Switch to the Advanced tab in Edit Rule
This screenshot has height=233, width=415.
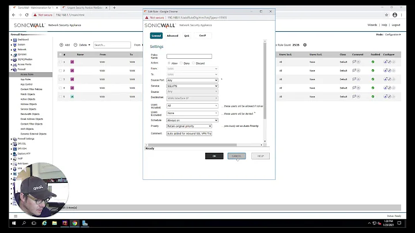(172, 36)
